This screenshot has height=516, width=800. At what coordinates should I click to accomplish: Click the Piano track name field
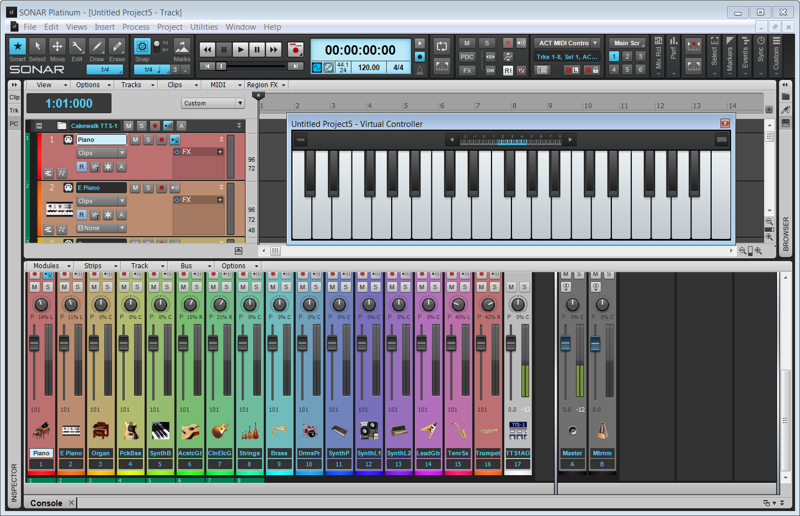[102, 140]
